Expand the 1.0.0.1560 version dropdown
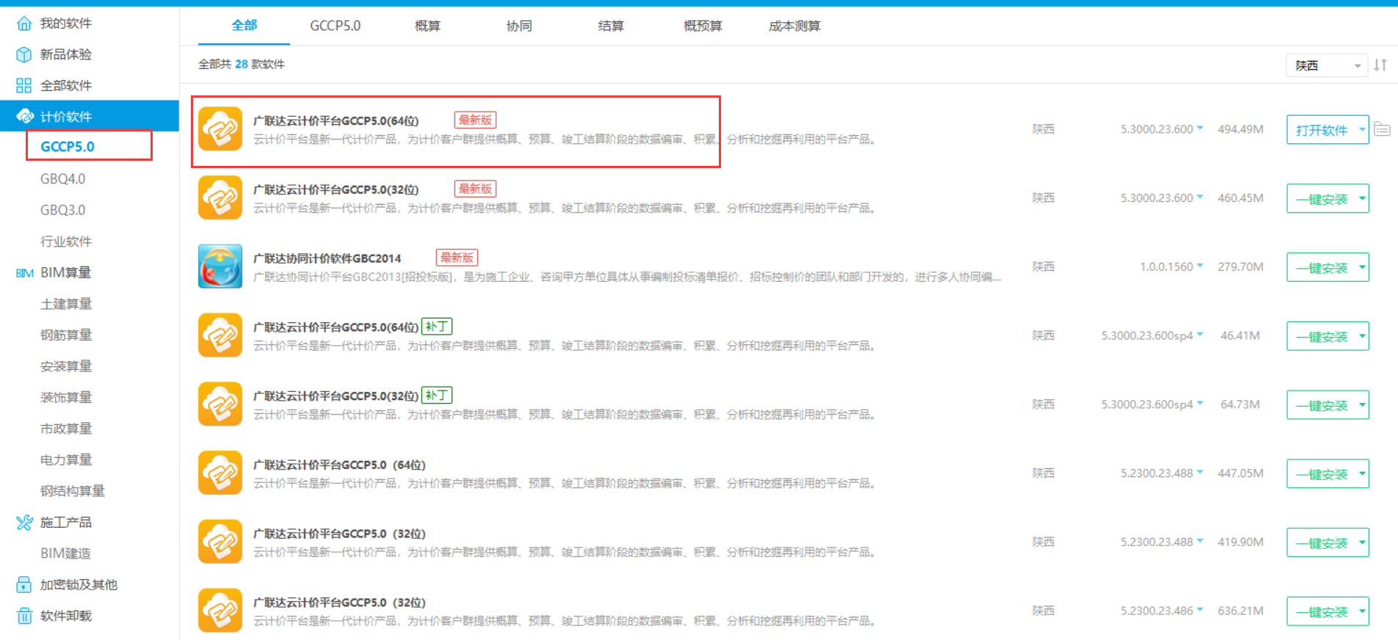The width and height of the screenshot is (1398, 640). 1200,266
